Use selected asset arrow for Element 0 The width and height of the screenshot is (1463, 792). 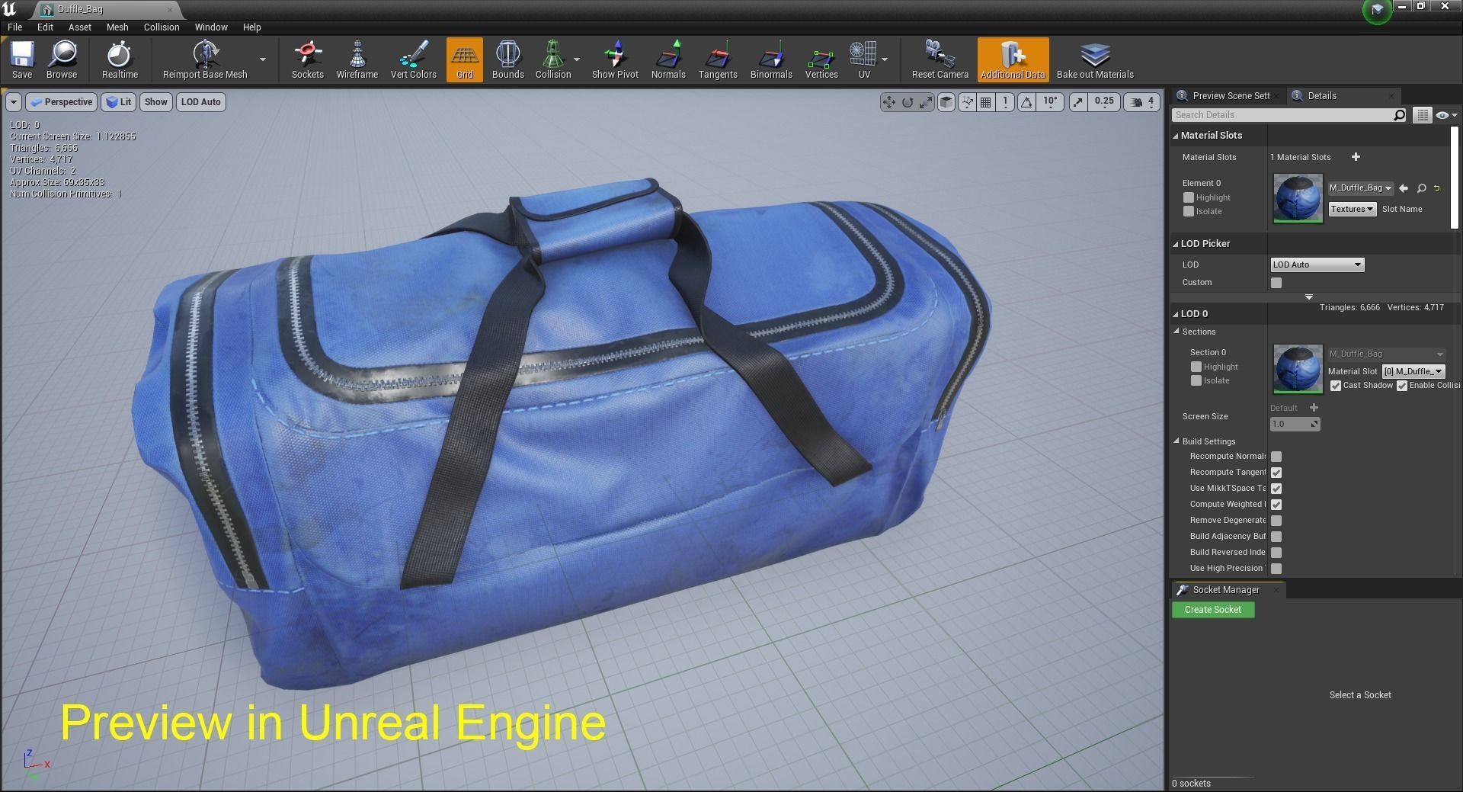(1404, 188)
